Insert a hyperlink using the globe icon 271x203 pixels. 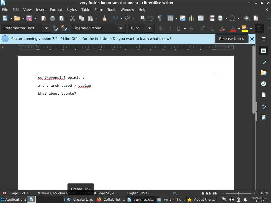click(247, 18)
